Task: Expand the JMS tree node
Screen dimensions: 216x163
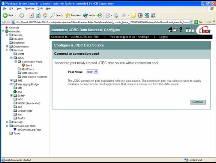Action: point(11,80)
